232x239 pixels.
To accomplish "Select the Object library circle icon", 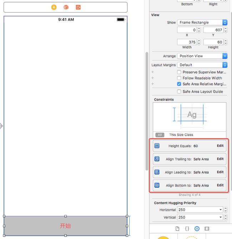I will [x=197, y=229].
